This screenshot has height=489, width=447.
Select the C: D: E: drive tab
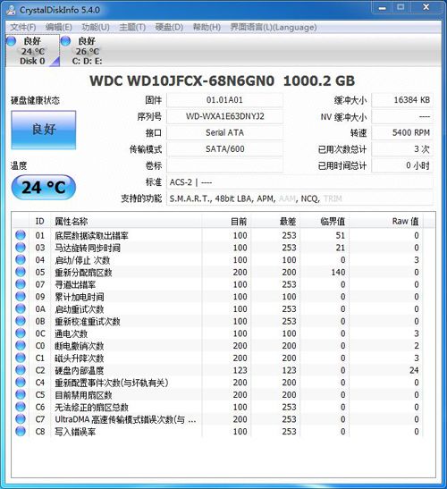pos(87,51)
